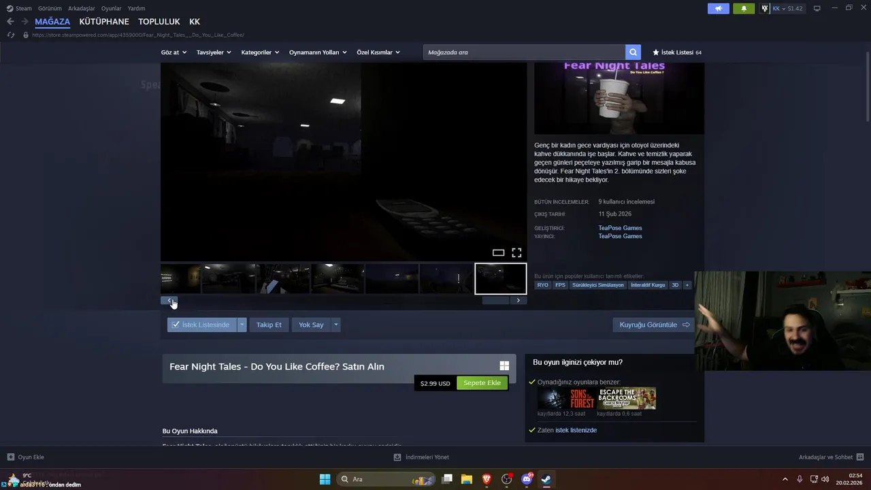Open the Oyunlar menu
Screen dimensions: 871x490
pyautogui.click(x=111, y=8)
